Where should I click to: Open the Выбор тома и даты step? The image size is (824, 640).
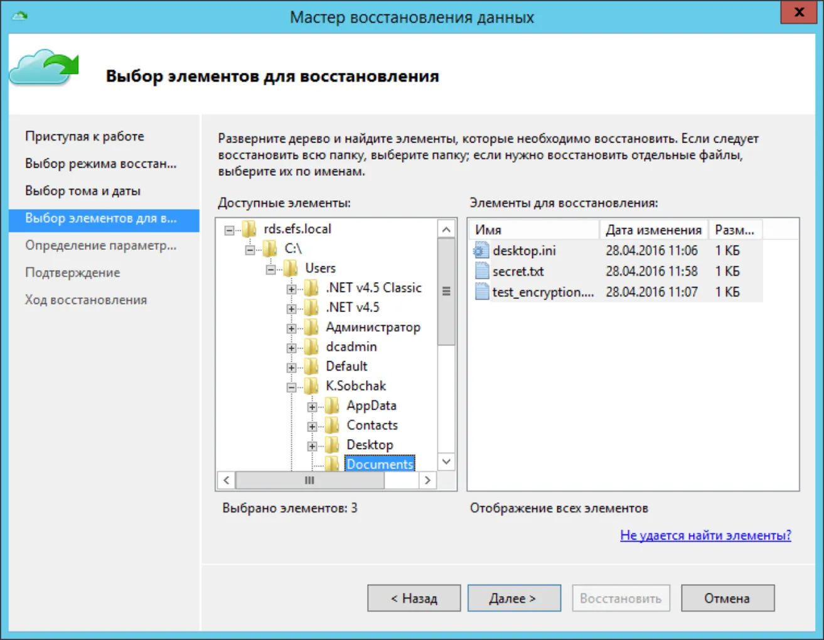click(83, 191)
